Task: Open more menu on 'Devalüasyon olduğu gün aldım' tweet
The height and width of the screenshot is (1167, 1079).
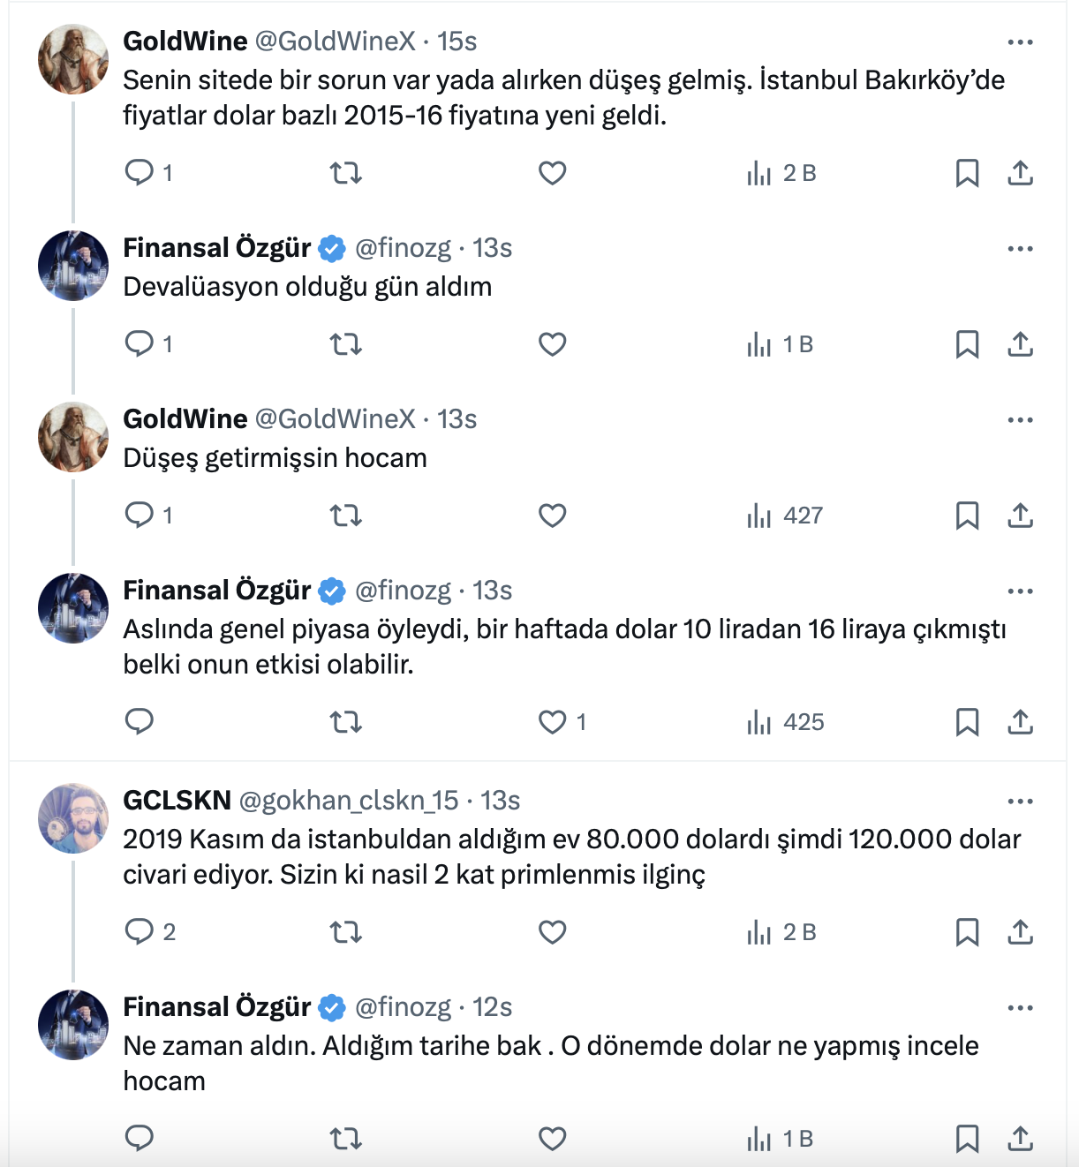Action: pyautogui.click(x=1020, y=248)
